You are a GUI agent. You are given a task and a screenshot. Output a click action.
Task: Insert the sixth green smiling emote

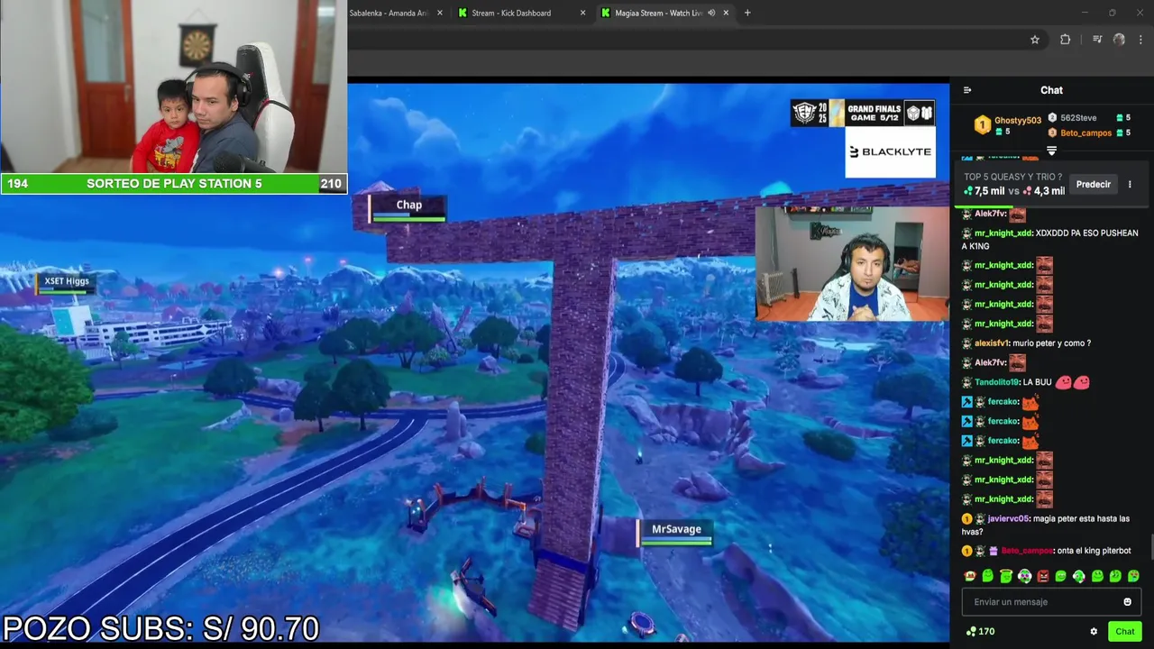(x=1061, y=576)
